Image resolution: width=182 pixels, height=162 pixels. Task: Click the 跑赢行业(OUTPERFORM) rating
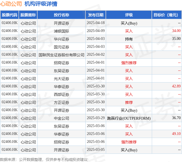click(129, 118)
